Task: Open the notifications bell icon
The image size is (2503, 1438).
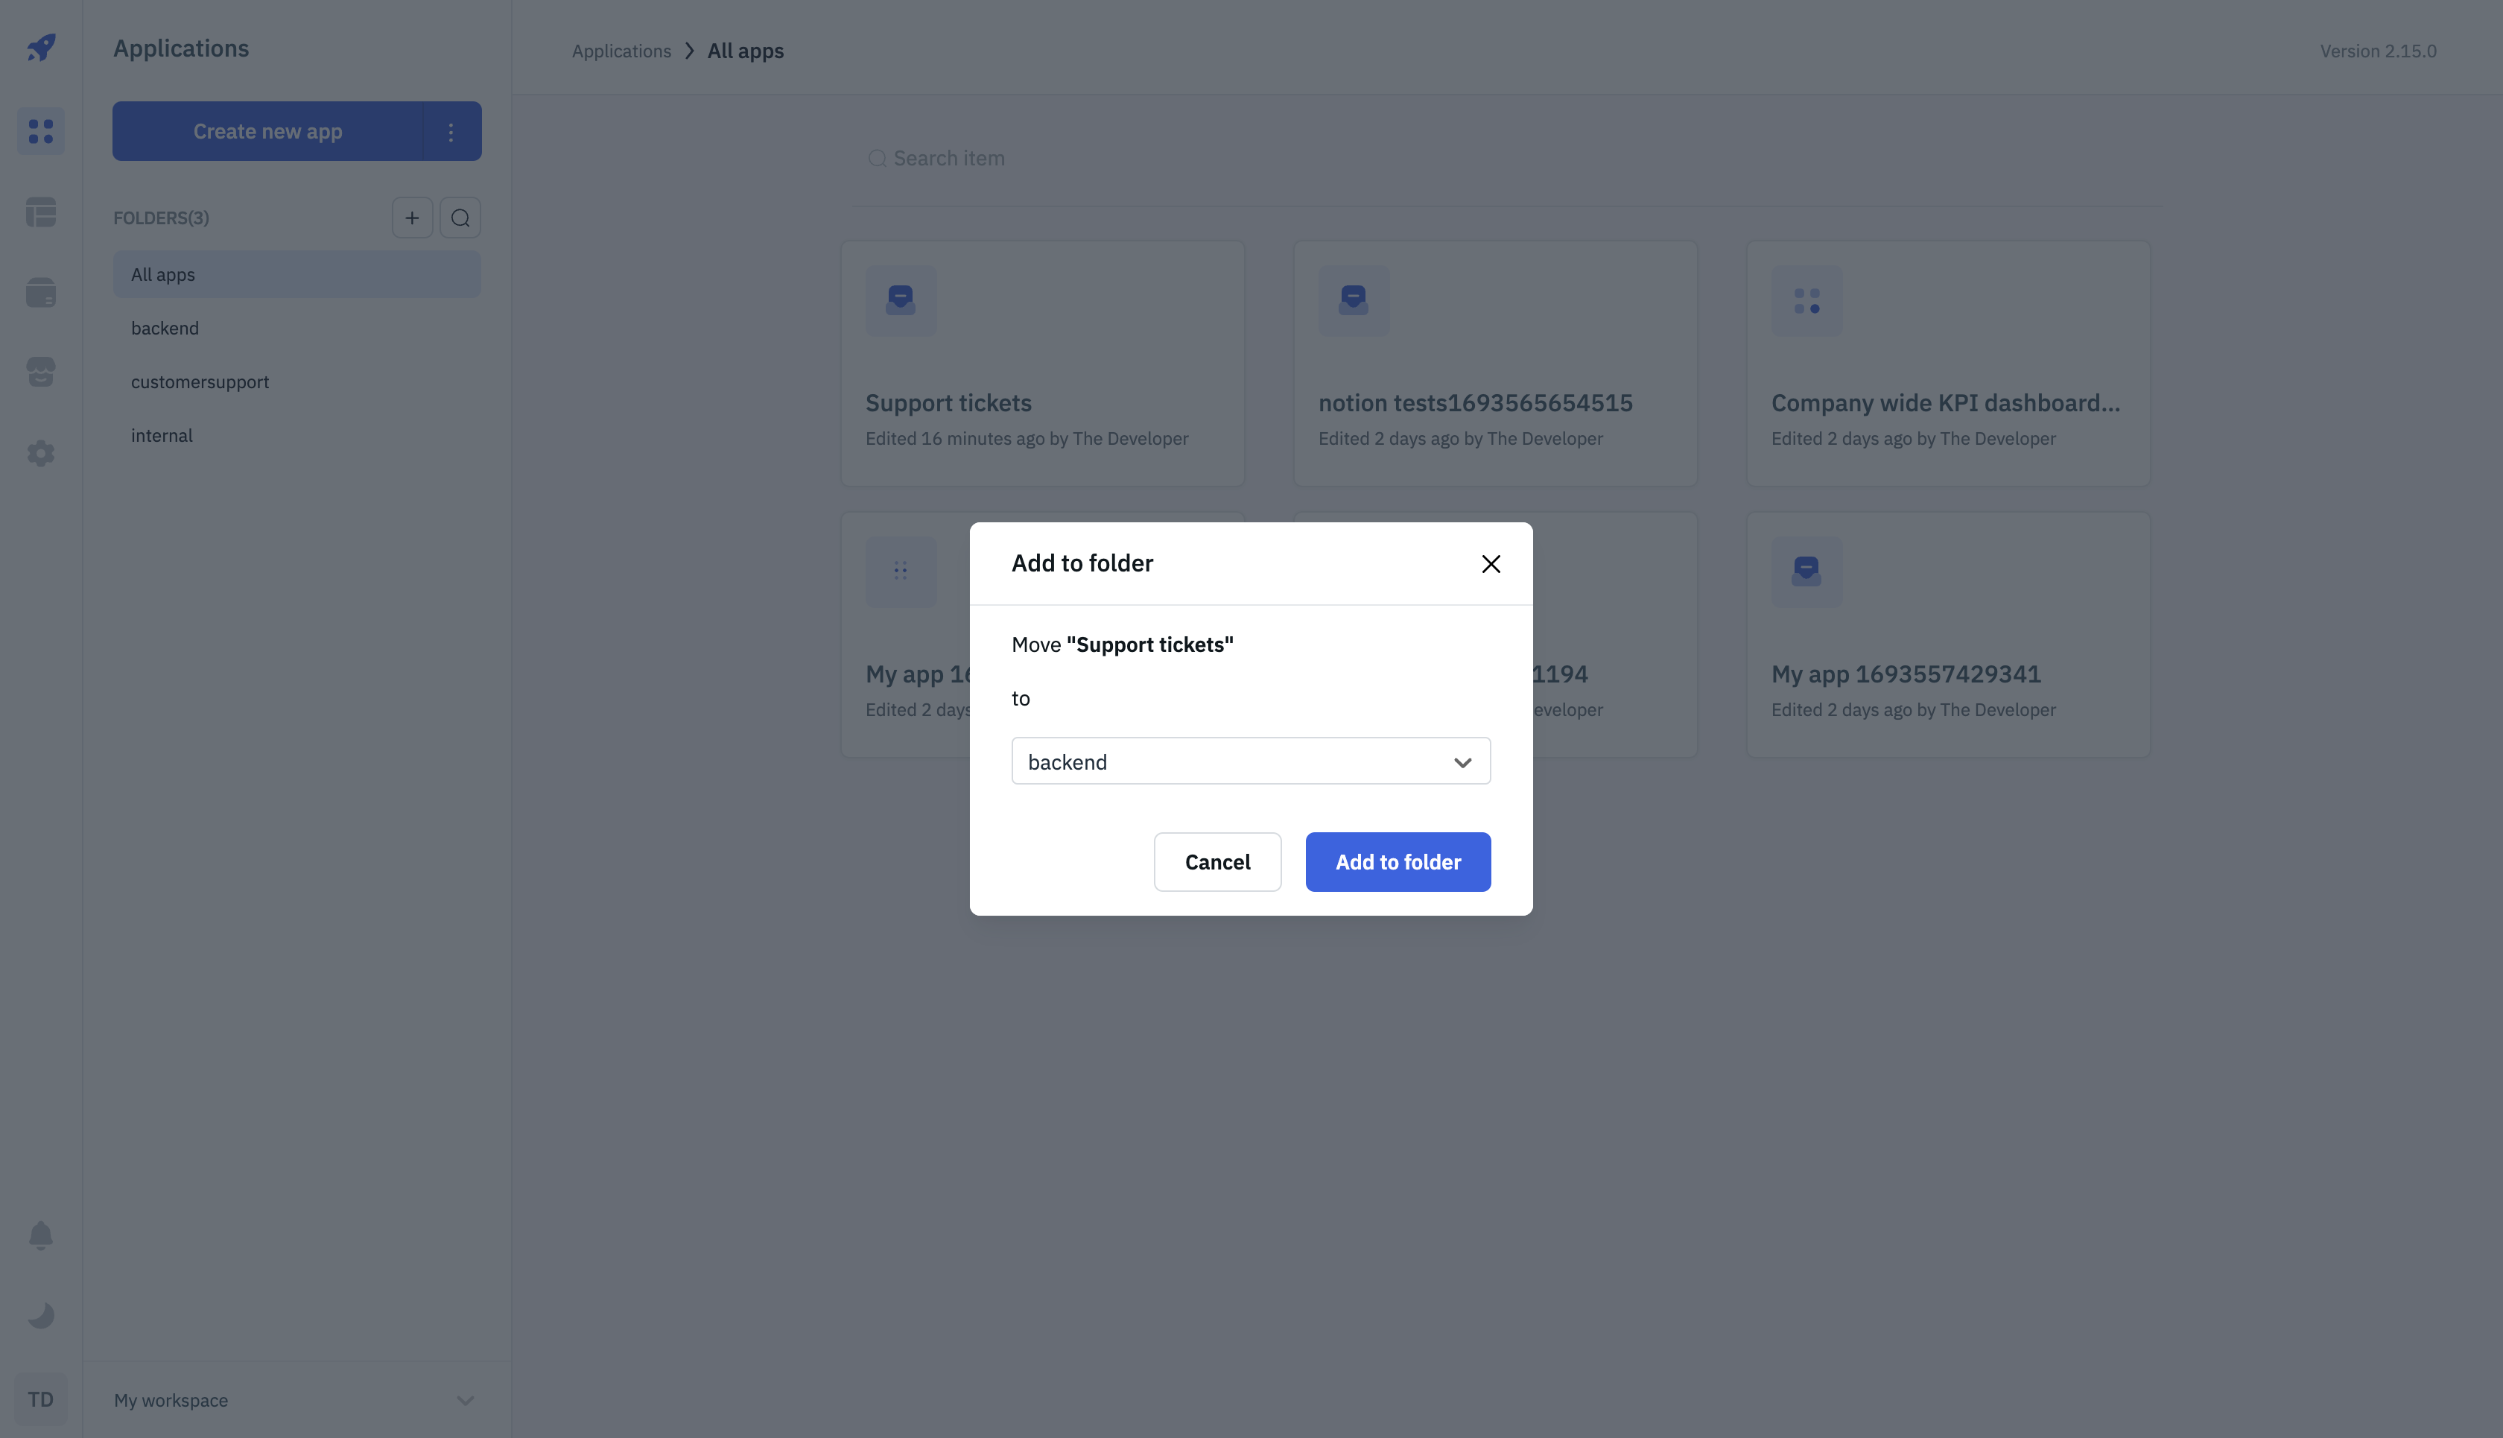Action: click(40, 1235)
